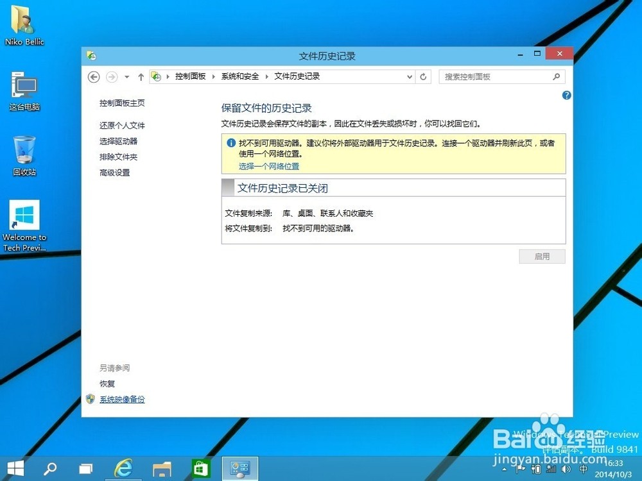Open the 系统映像备份 link

122,400
